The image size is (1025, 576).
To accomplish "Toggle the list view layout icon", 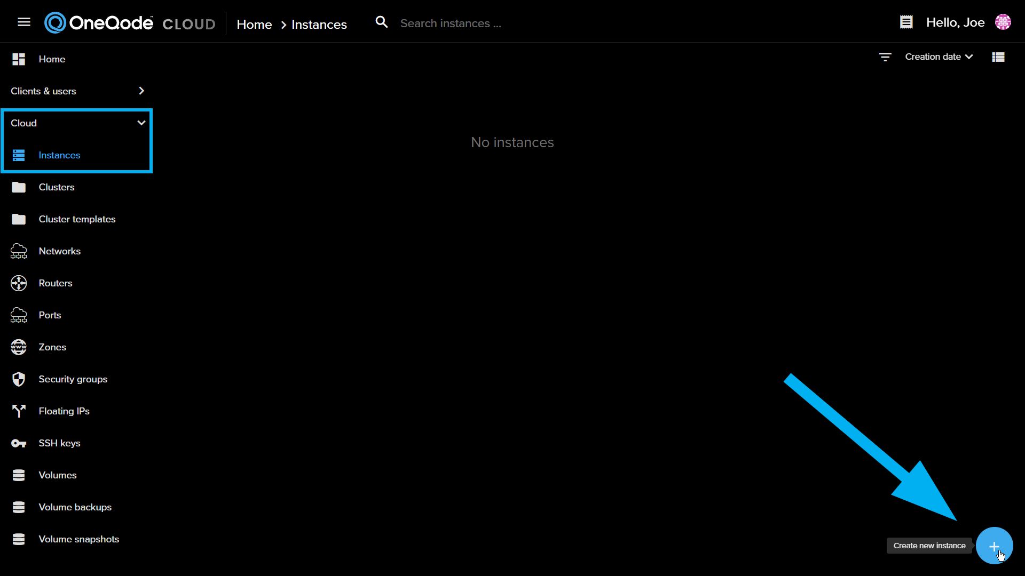I will click(998, 57).
